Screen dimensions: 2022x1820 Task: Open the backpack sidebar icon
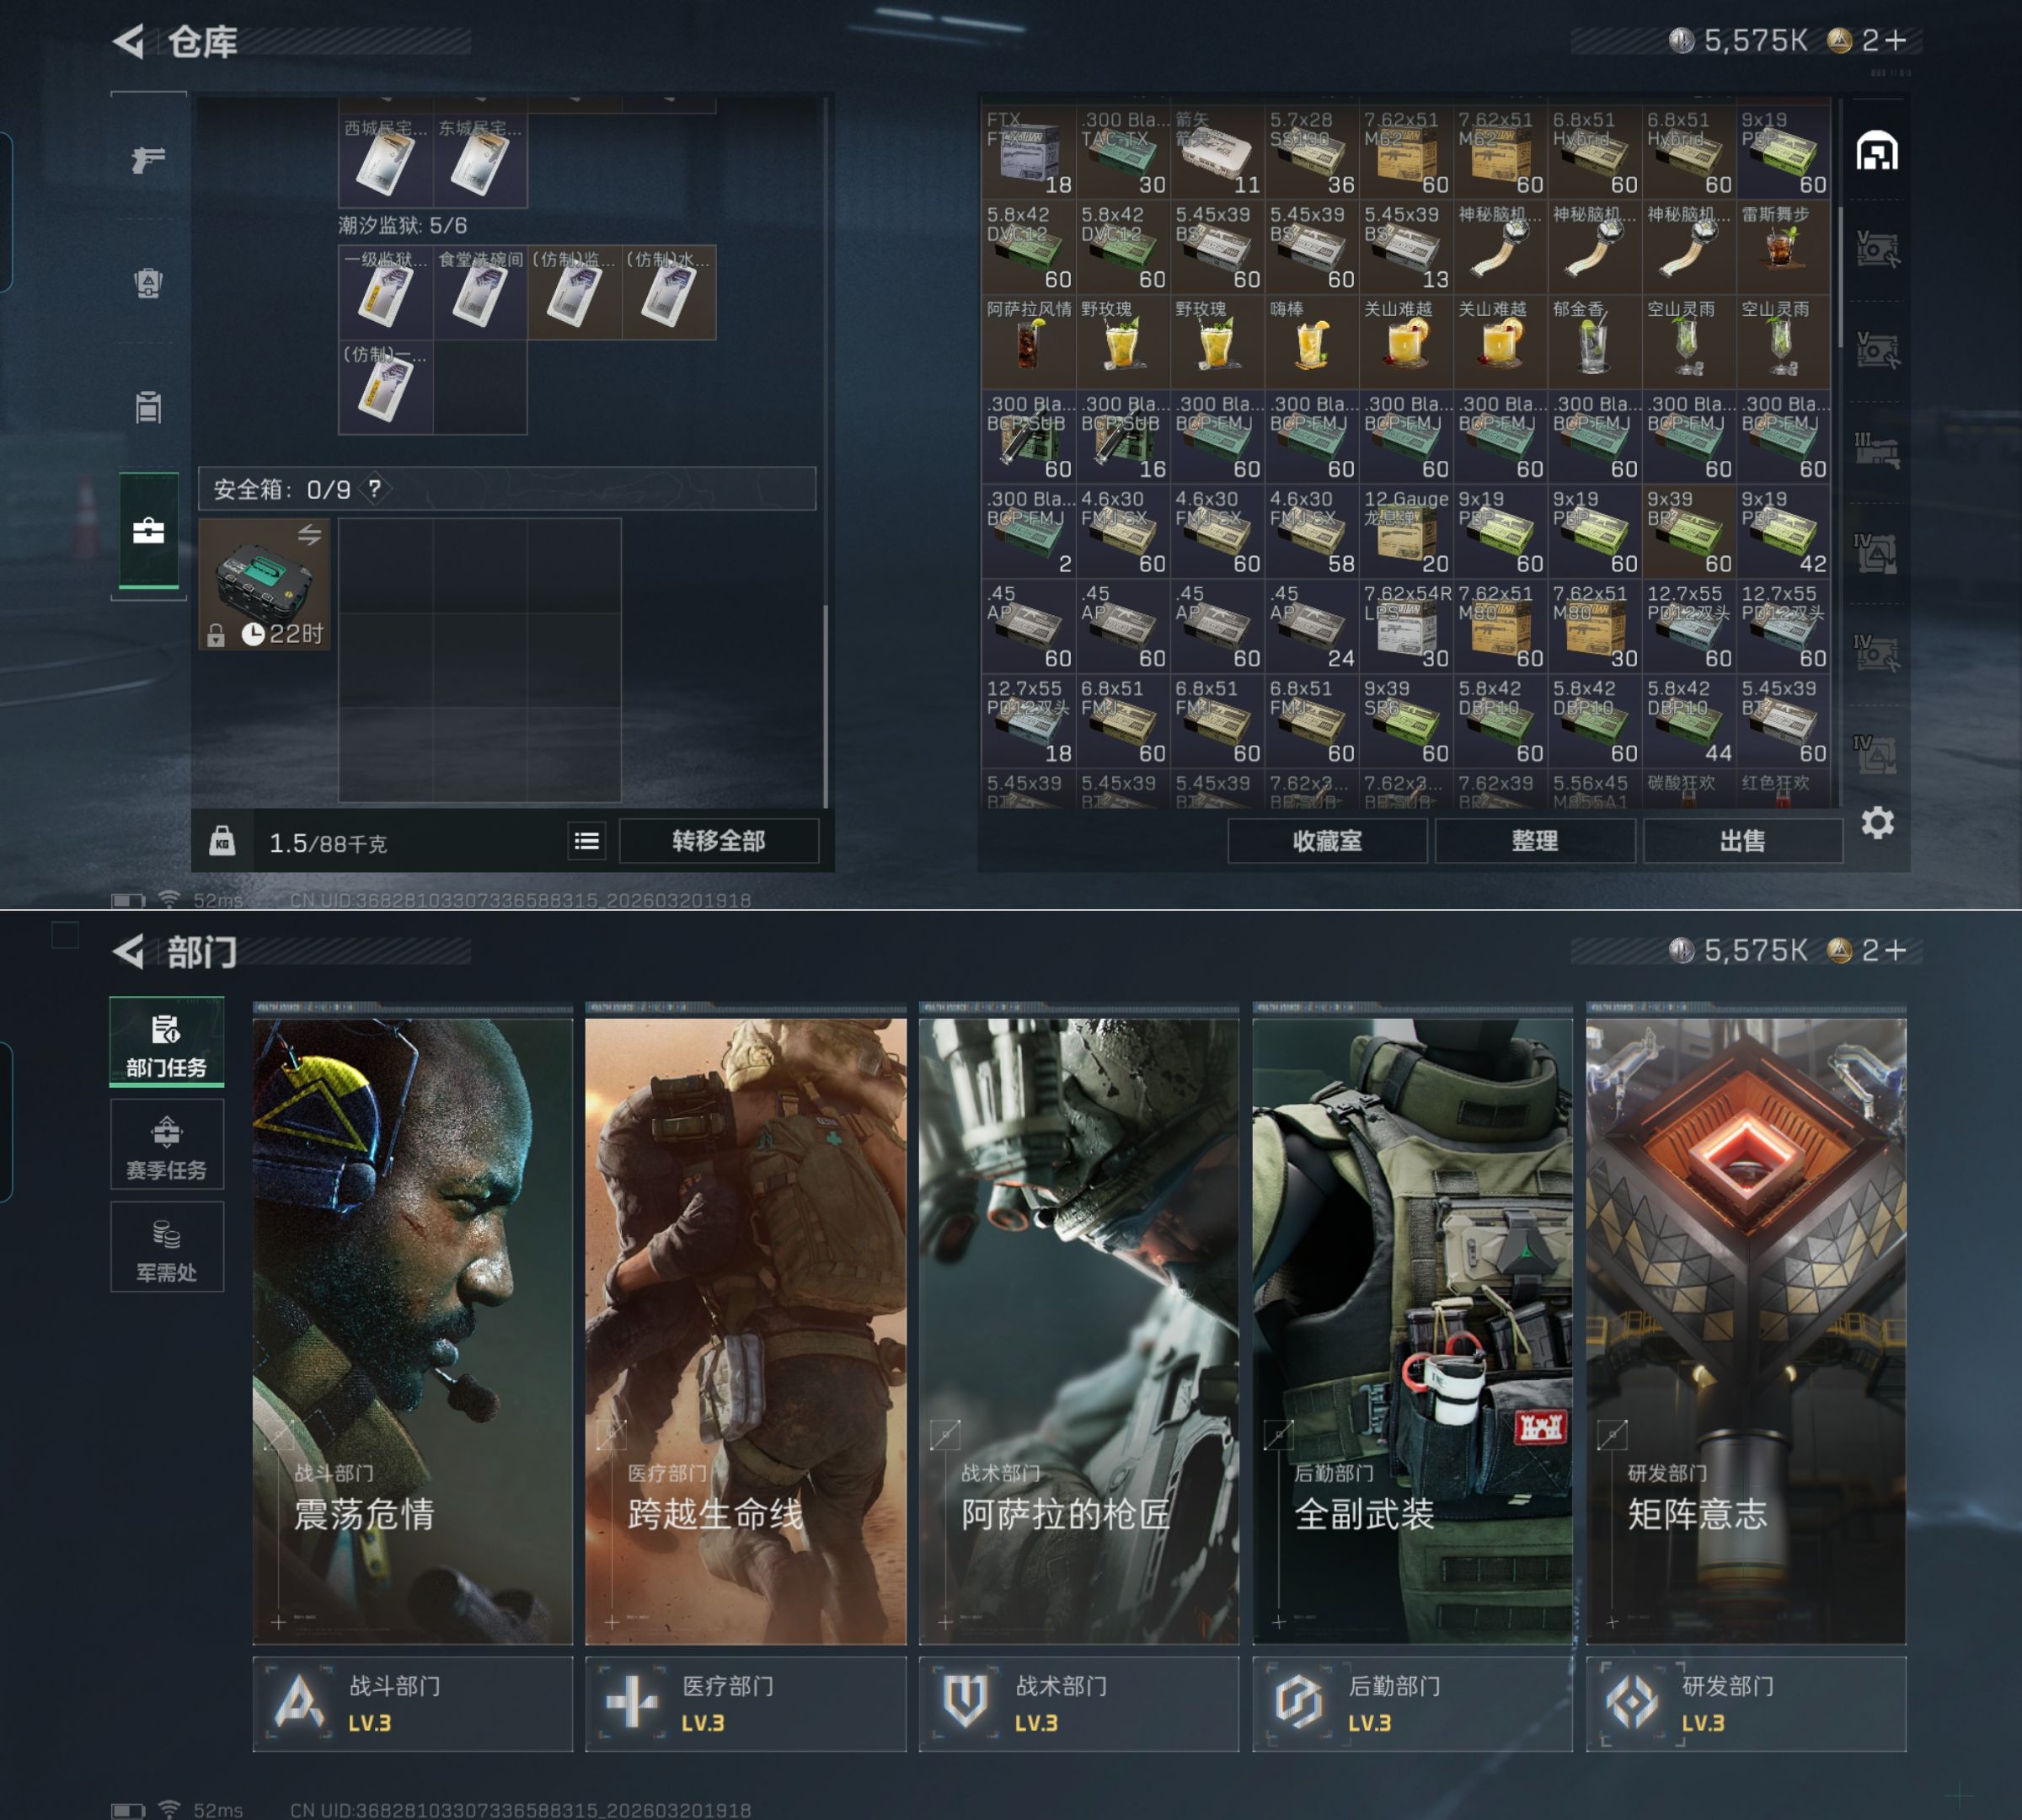(x=148, y=284)
